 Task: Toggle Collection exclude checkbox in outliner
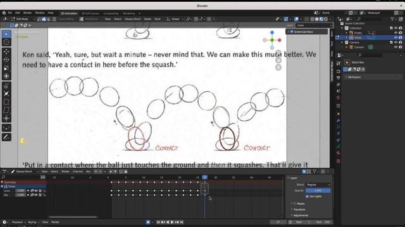(391, 28)
